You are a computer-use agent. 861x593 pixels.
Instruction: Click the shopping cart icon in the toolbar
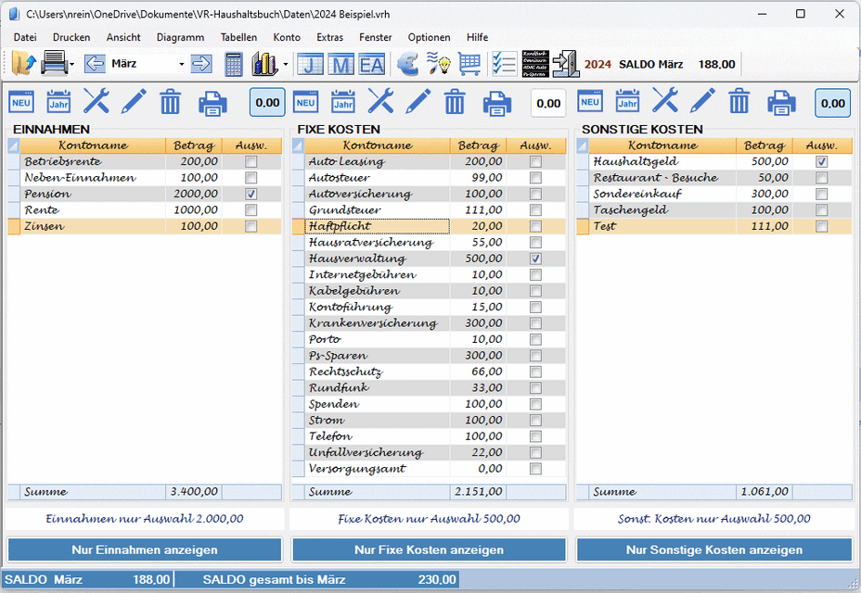[469, 64]
